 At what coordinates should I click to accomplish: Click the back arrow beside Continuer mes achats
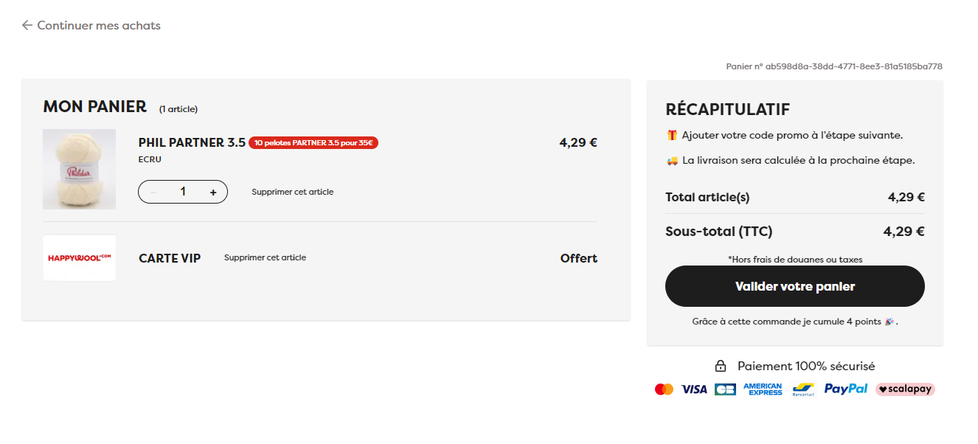(x=27, y=25)
